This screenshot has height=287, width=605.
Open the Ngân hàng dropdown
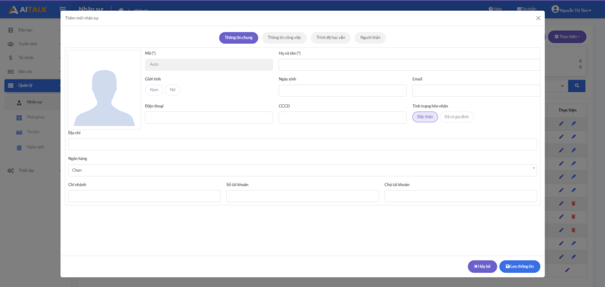(302, 170)
